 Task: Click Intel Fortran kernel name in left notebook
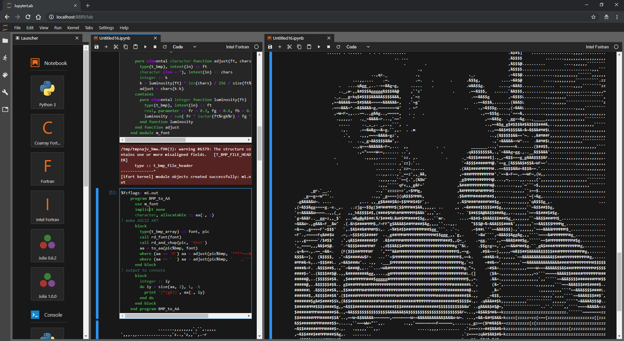238,47
